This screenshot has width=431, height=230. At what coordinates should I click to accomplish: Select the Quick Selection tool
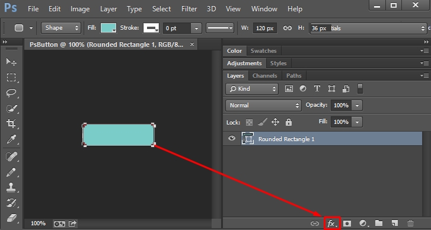coord(11,108)
